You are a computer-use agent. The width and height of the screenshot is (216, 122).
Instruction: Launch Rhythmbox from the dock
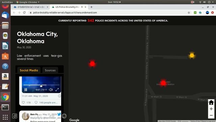pos(5,36)
